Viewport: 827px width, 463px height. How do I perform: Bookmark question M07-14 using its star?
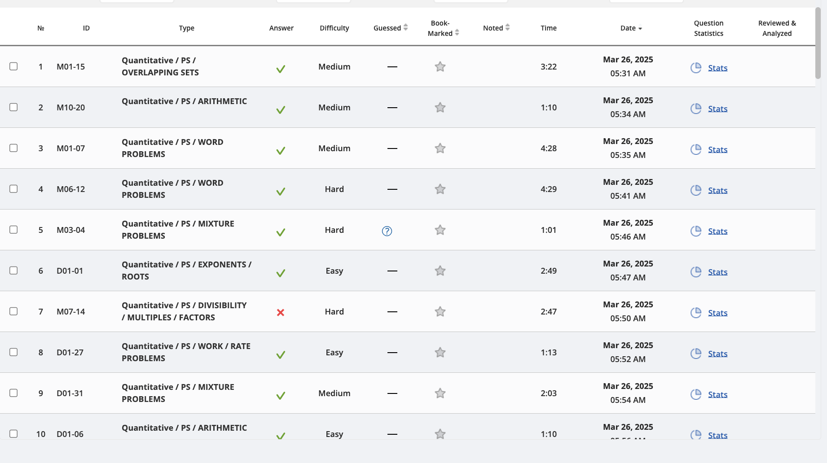coord(440,312)
